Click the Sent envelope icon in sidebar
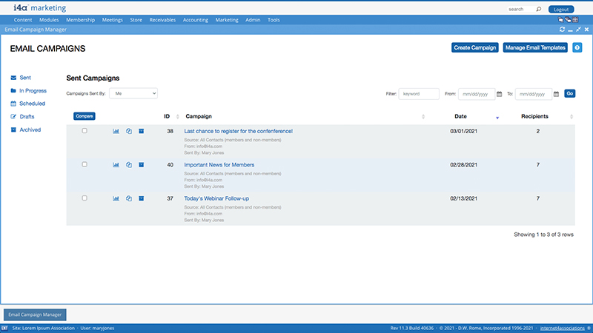593x333 pixels. click(x=13, y=78)
